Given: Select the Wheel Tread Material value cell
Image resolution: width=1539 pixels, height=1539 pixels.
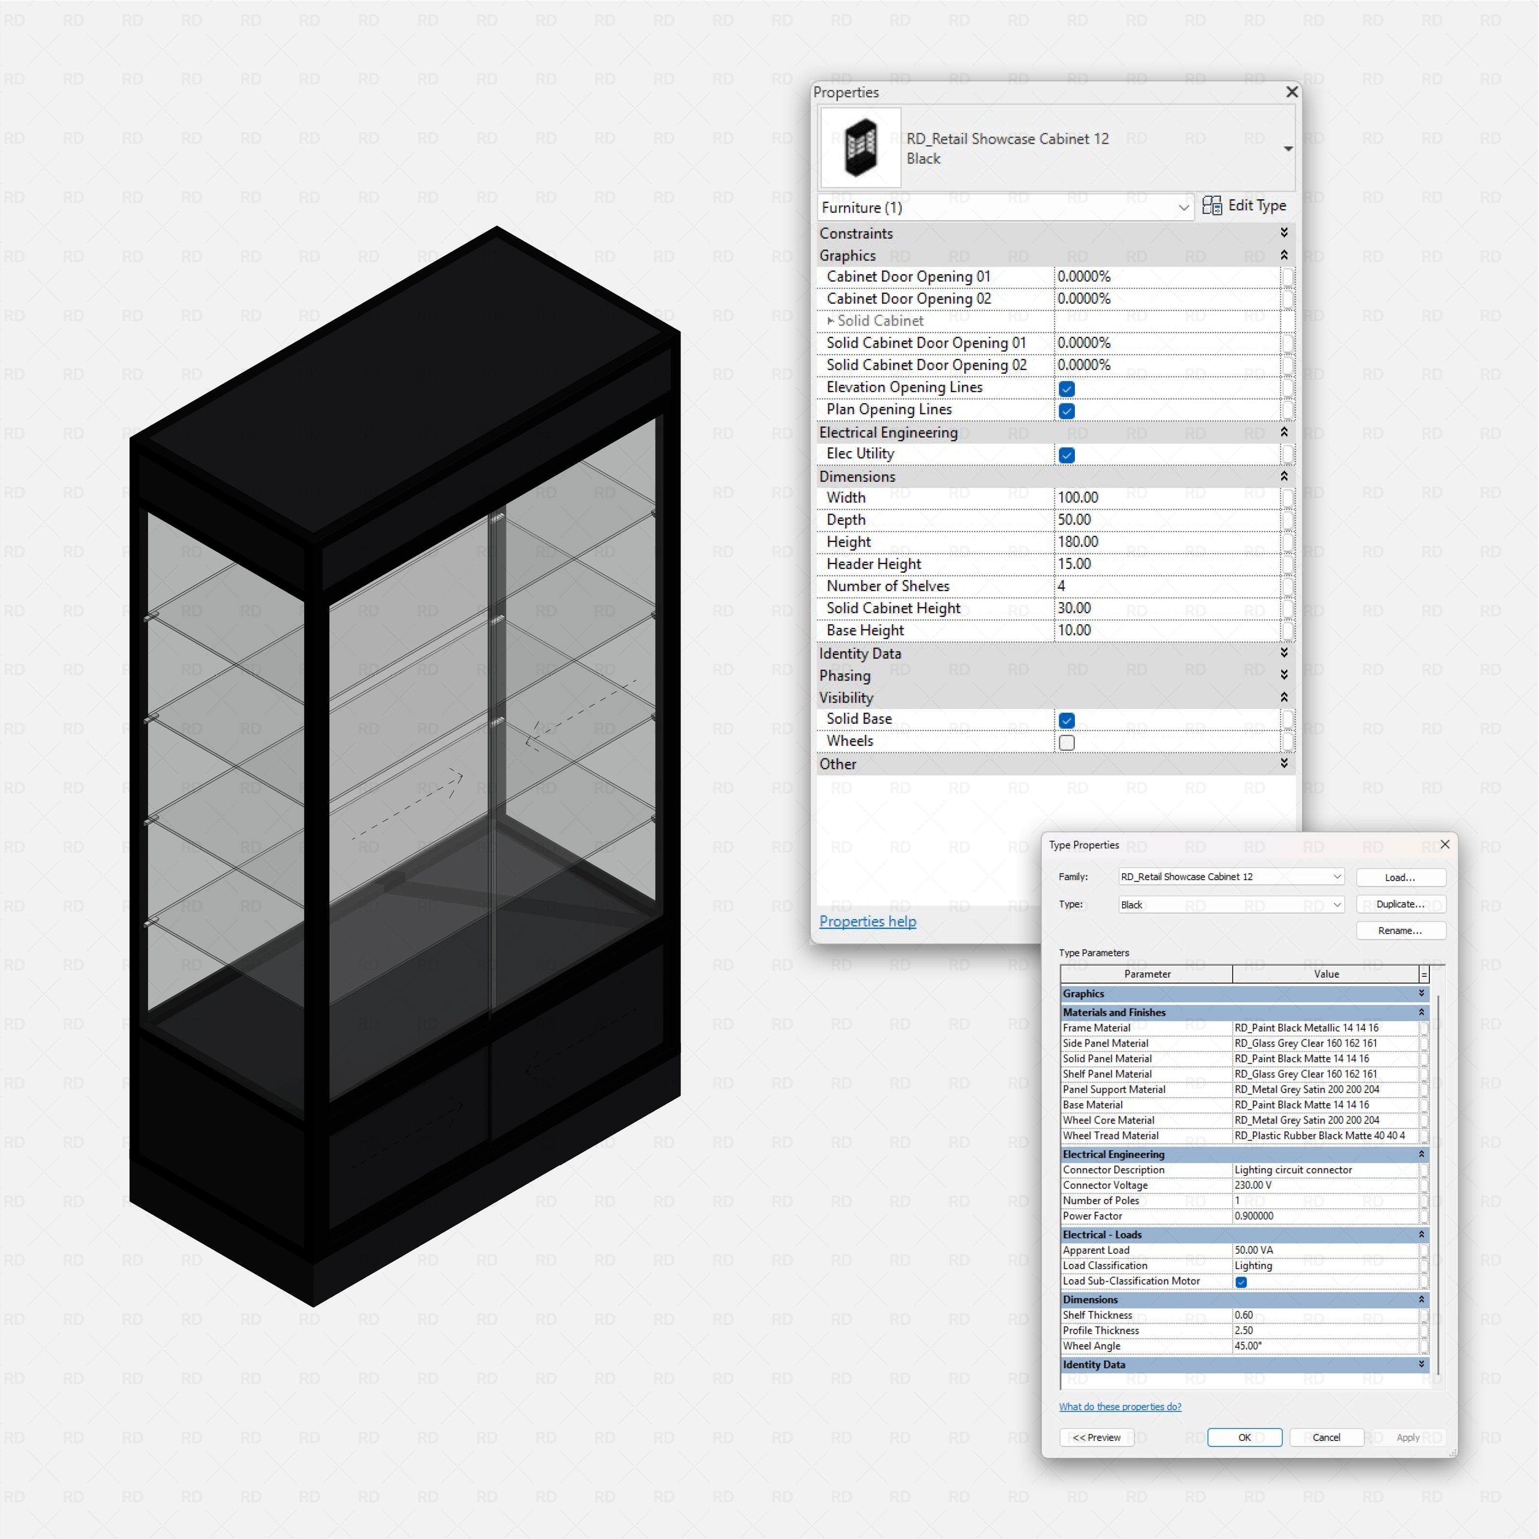Looking at the screenshot, I should tap(1325, 1135).
